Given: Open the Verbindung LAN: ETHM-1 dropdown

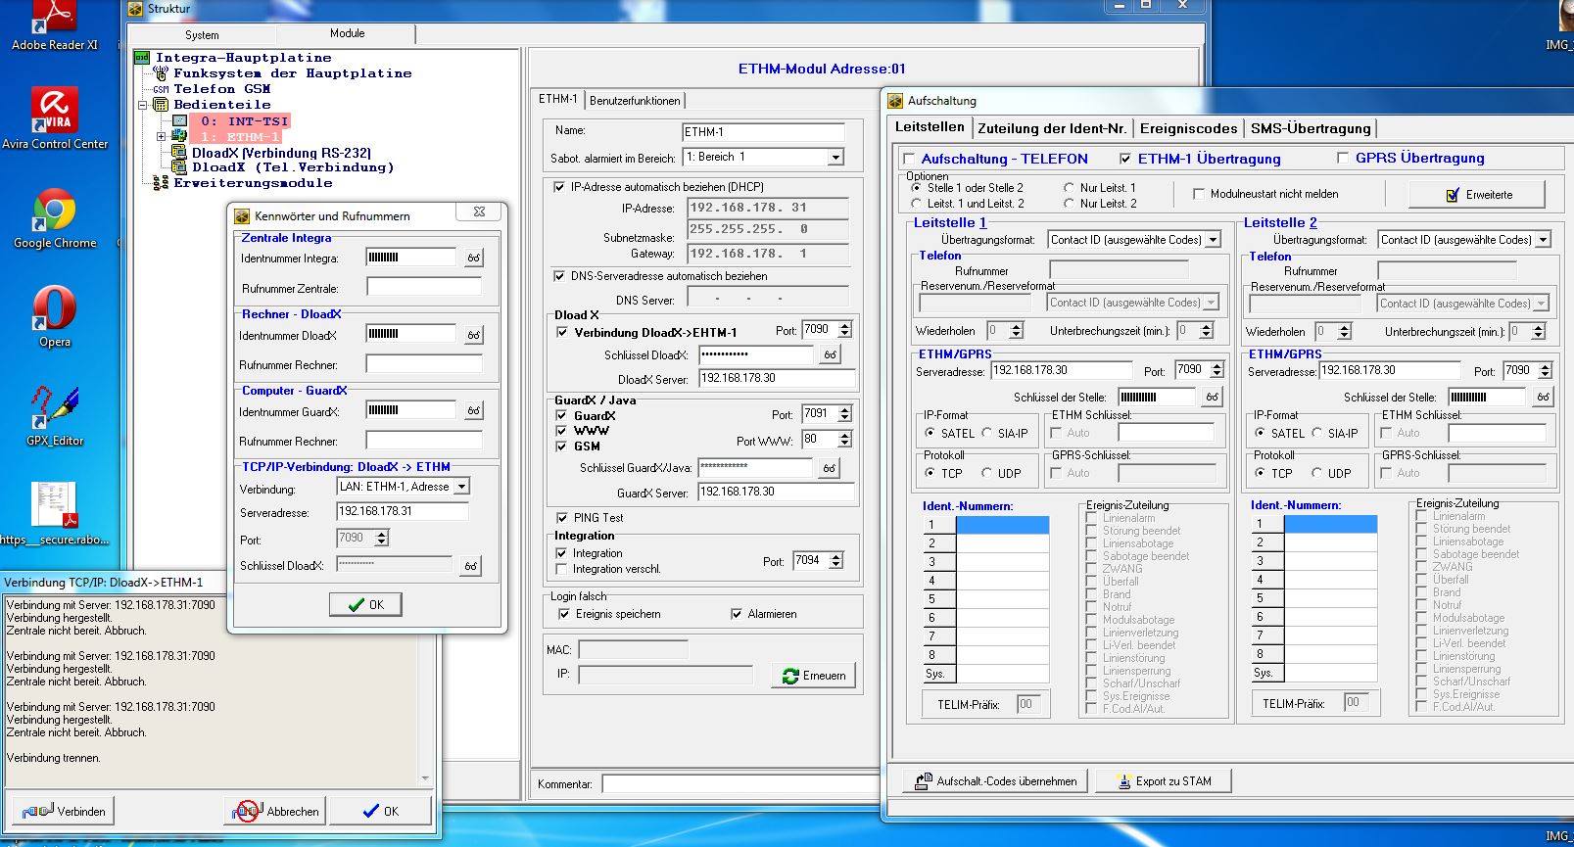Looking at the screenshot, I should click(462, 486).
